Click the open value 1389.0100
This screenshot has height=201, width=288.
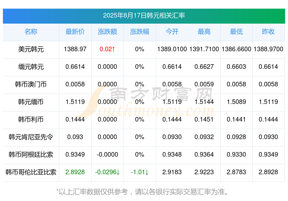[172, 49]
